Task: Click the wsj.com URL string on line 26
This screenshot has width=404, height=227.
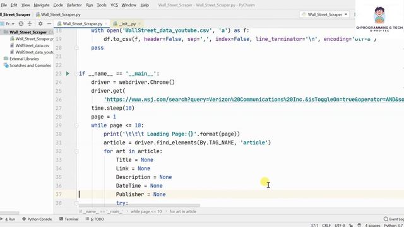Action: 254,100
